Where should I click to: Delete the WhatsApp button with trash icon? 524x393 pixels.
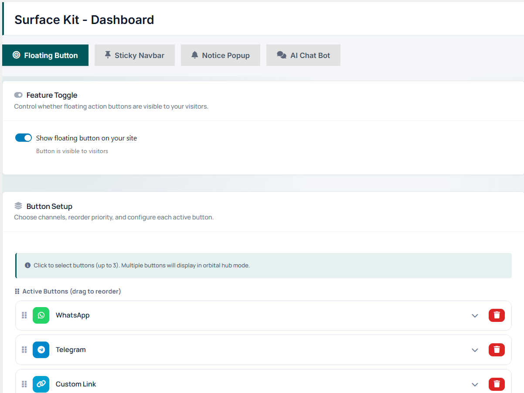coord(497,315)
